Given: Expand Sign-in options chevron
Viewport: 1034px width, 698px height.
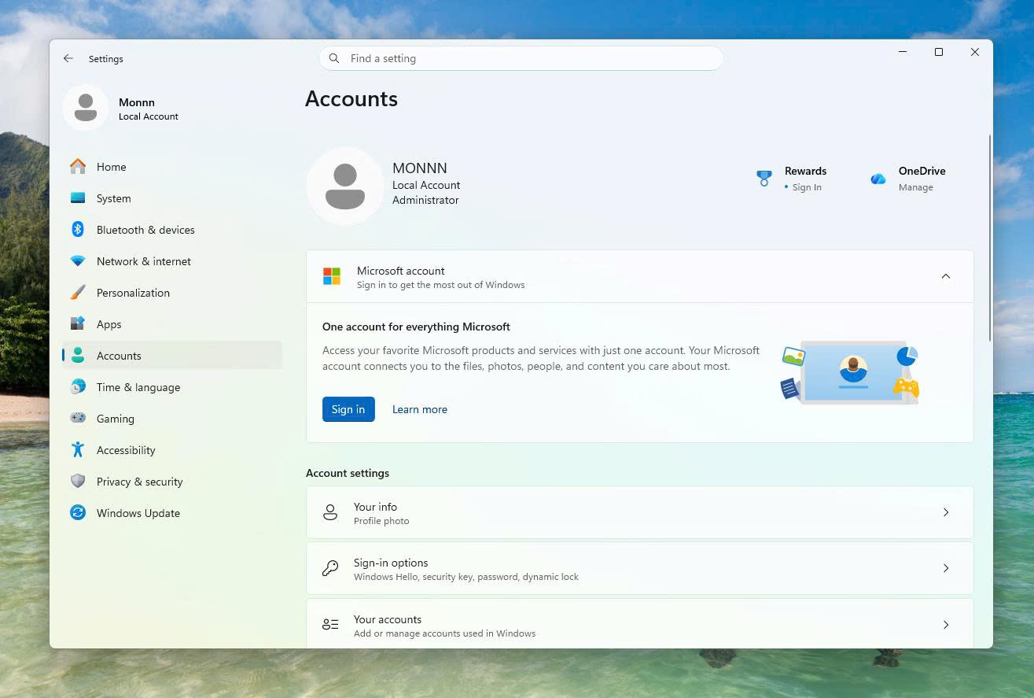Looking at the screenshot, I should tap(946, 568).
